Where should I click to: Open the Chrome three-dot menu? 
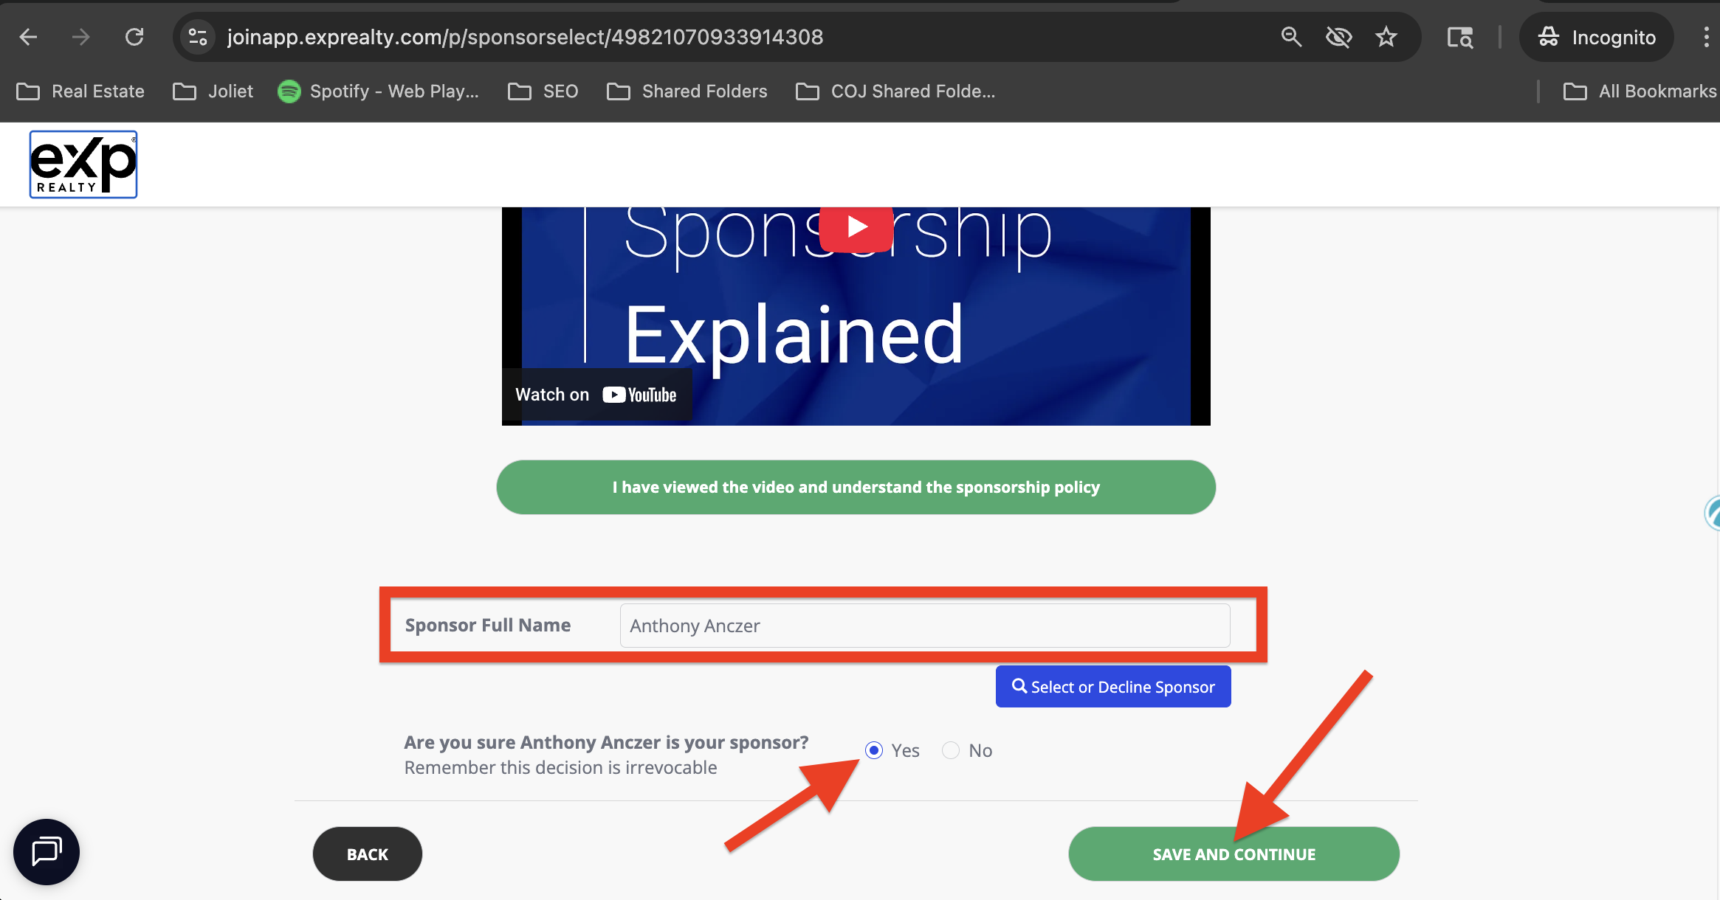(x=1705, y=37)
